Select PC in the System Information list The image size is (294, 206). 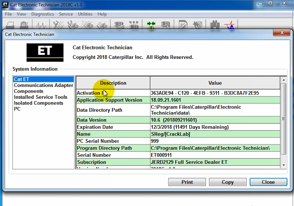[x=17, y=109]
